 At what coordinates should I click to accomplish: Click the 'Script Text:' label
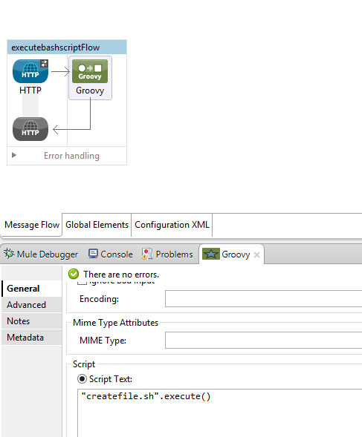tap(111, 379)
